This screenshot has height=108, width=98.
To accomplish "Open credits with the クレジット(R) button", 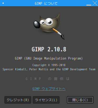I will pyautogui.click(x=18, y=100).
